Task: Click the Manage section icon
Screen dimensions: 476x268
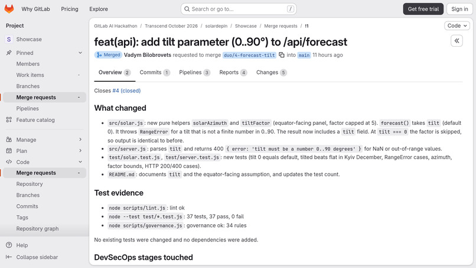Action: point(9,140)
